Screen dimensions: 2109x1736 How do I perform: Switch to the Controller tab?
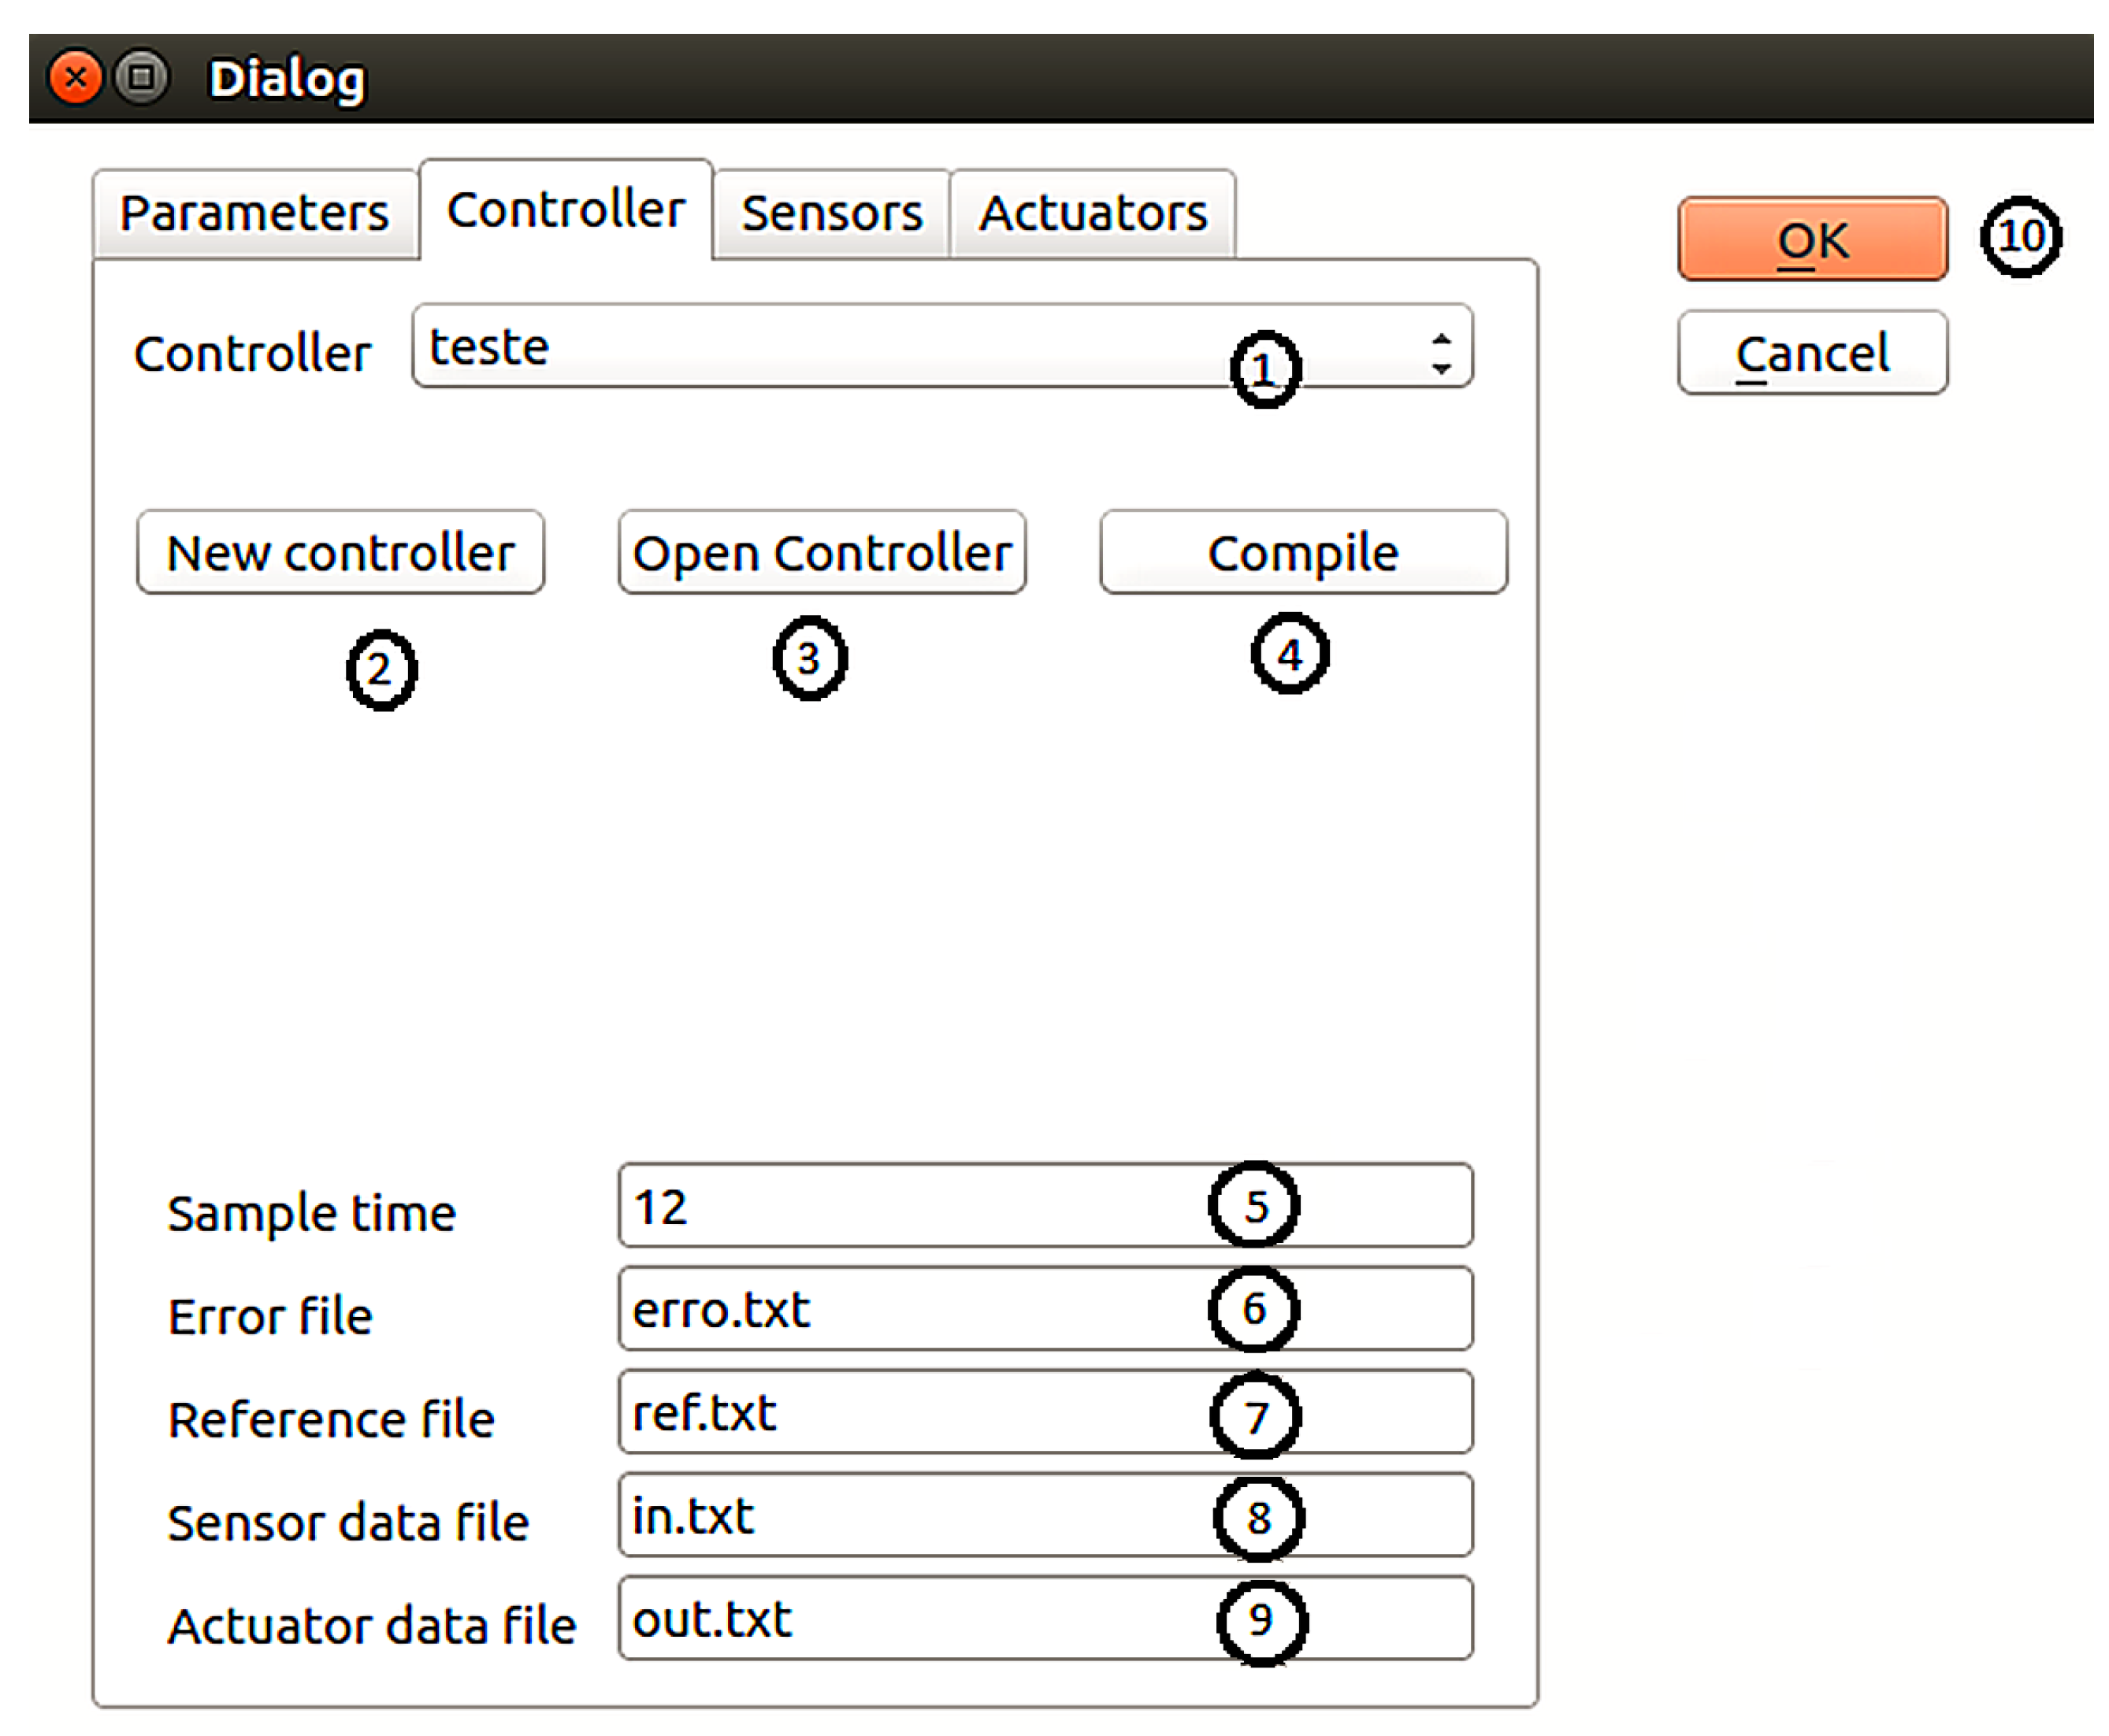point(565,210)
